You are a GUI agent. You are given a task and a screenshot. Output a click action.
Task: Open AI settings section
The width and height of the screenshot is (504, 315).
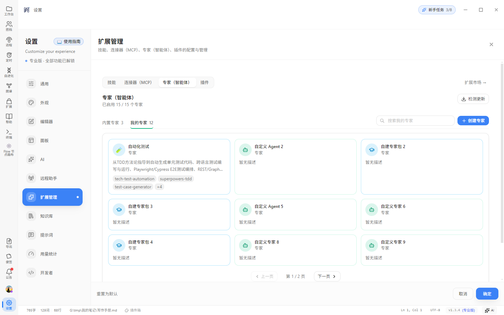click(x=52, y=160)
